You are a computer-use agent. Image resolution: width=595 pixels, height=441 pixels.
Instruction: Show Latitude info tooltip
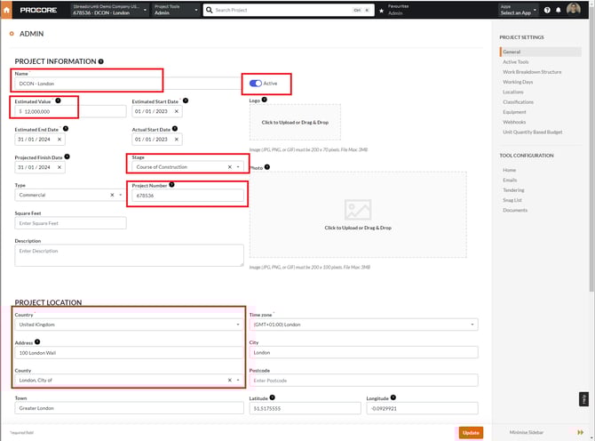(x=273, y=397)
